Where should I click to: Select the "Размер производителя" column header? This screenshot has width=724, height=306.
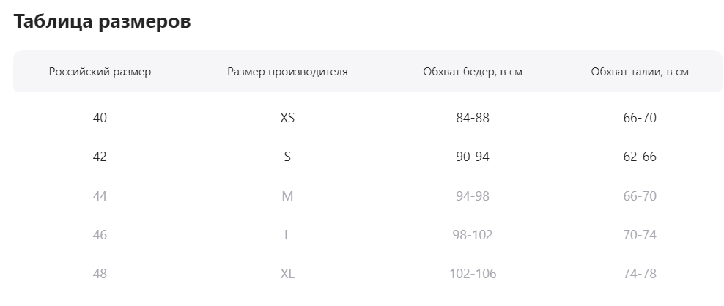point(287,72)
